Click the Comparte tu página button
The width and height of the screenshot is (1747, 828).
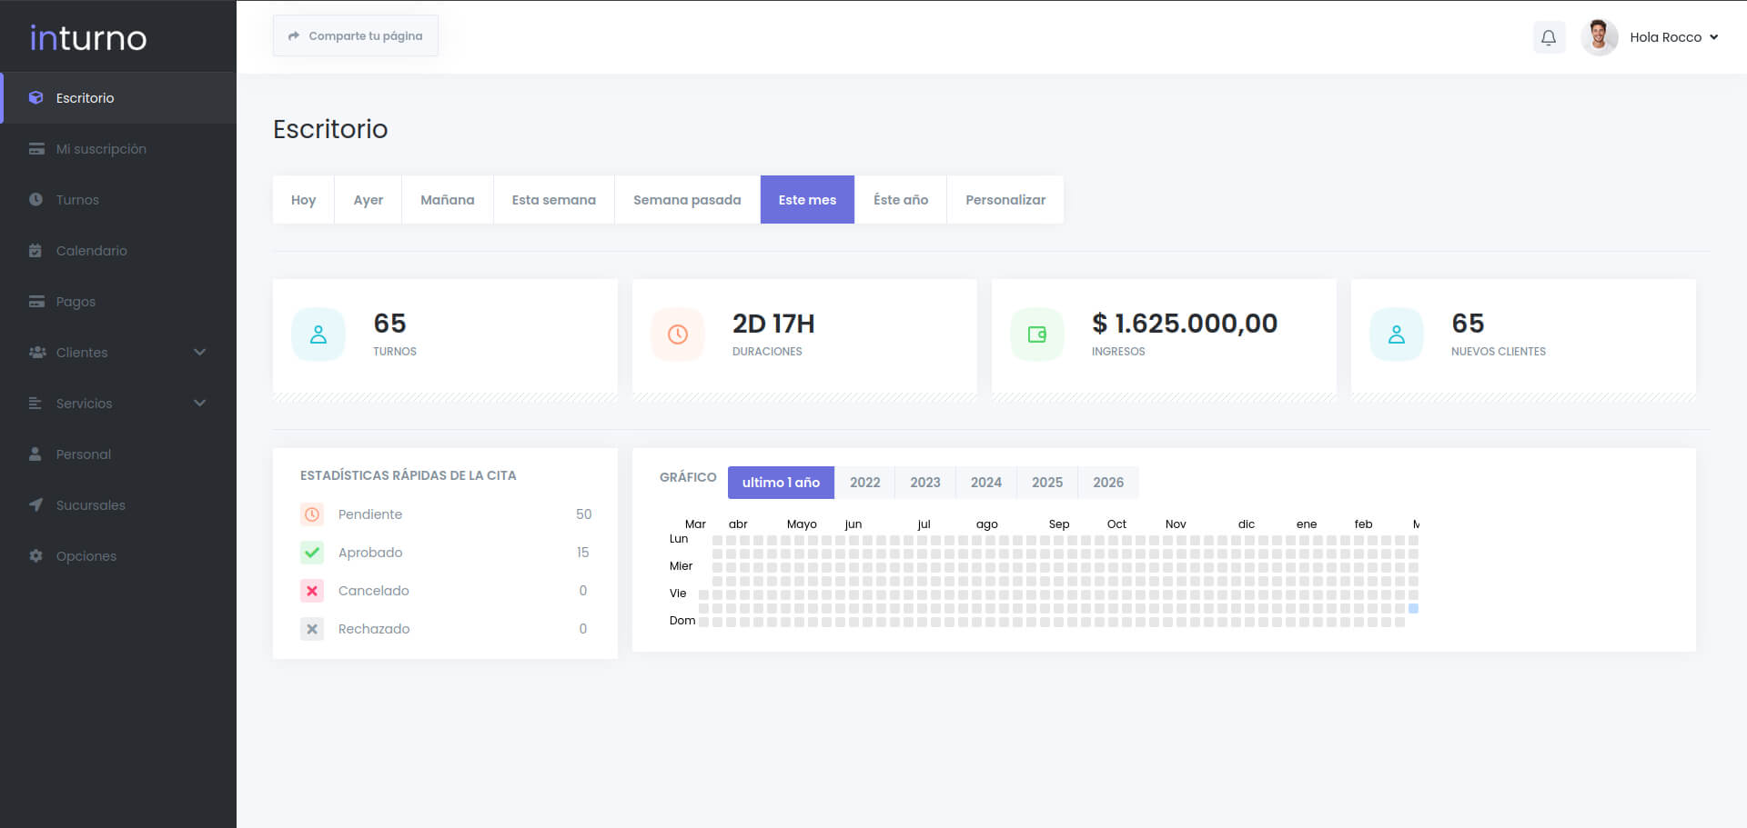point(356,36)
